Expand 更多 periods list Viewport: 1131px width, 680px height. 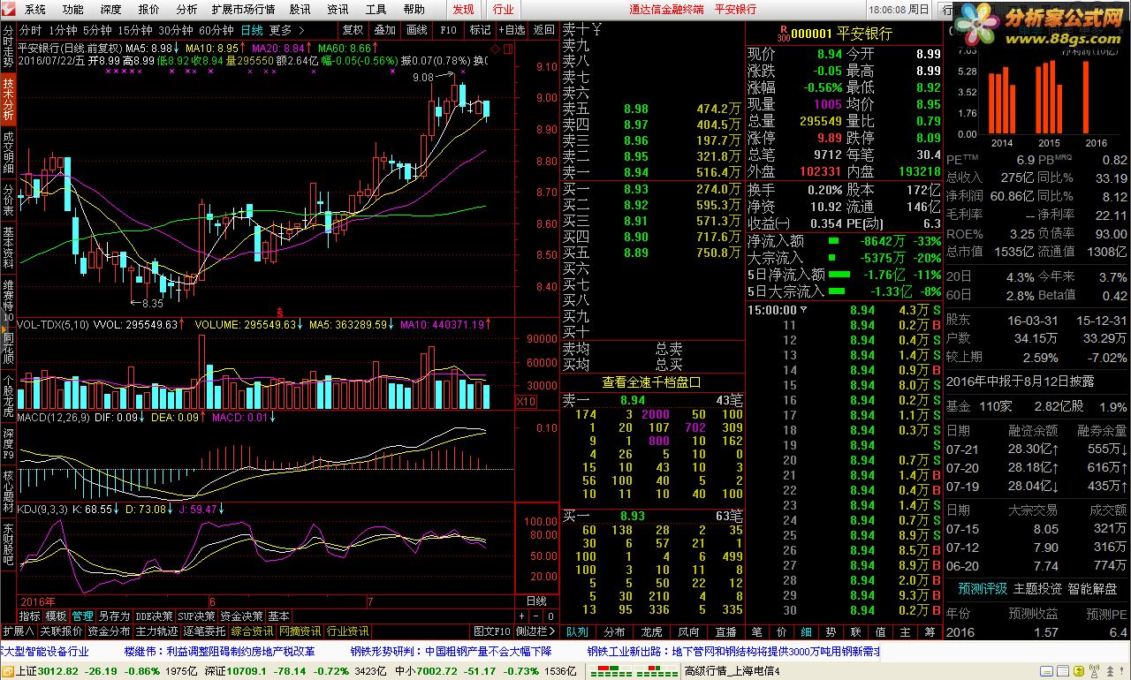tap(286, 30)
